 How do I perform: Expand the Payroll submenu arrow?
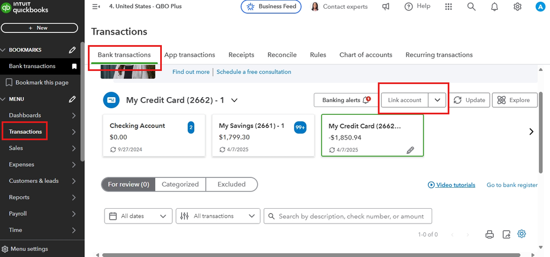[x=74, y=214]
